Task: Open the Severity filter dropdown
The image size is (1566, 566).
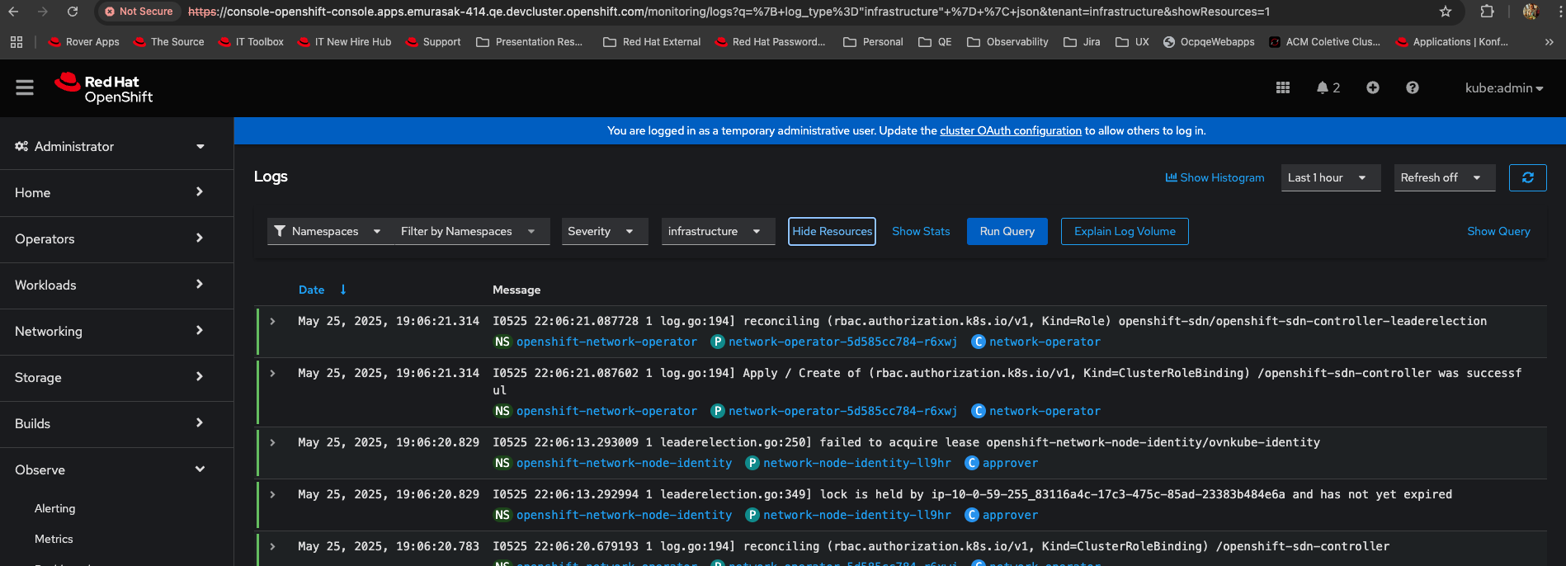Action: pos(604,231)
